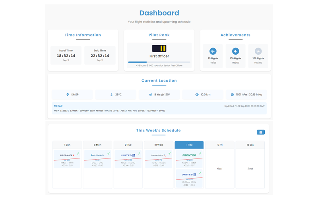Click the United logo on Tuesday
The width and height of the screenshot is (318, 198).
coord(128,155)
